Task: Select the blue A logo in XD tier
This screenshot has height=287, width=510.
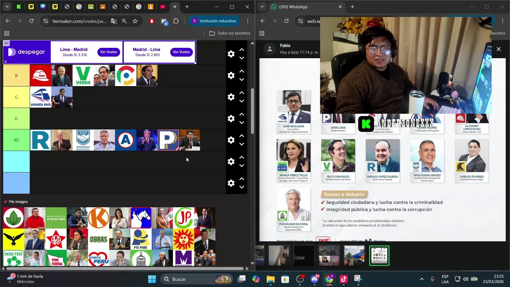Action: coord(126,140)
